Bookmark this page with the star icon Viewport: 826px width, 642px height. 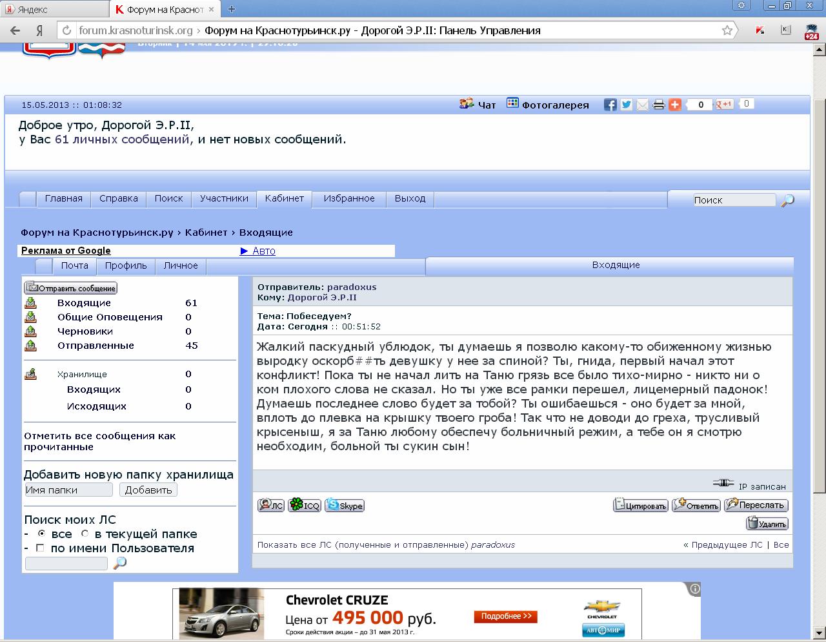coord(727,30)
